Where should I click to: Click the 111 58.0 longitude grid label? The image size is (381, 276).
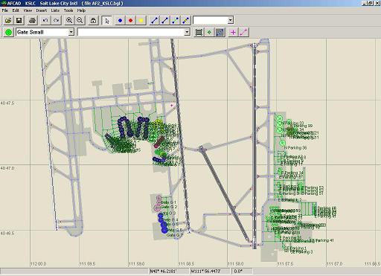pyautogui.click(x=235, y=264)
